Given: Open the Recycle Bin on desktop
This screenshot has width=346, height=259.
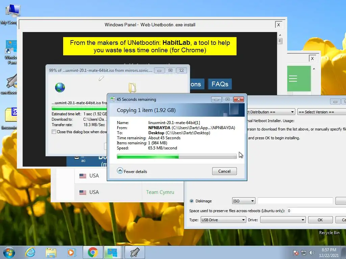Looking at the screenshot, I should click(x=329, y=233).
